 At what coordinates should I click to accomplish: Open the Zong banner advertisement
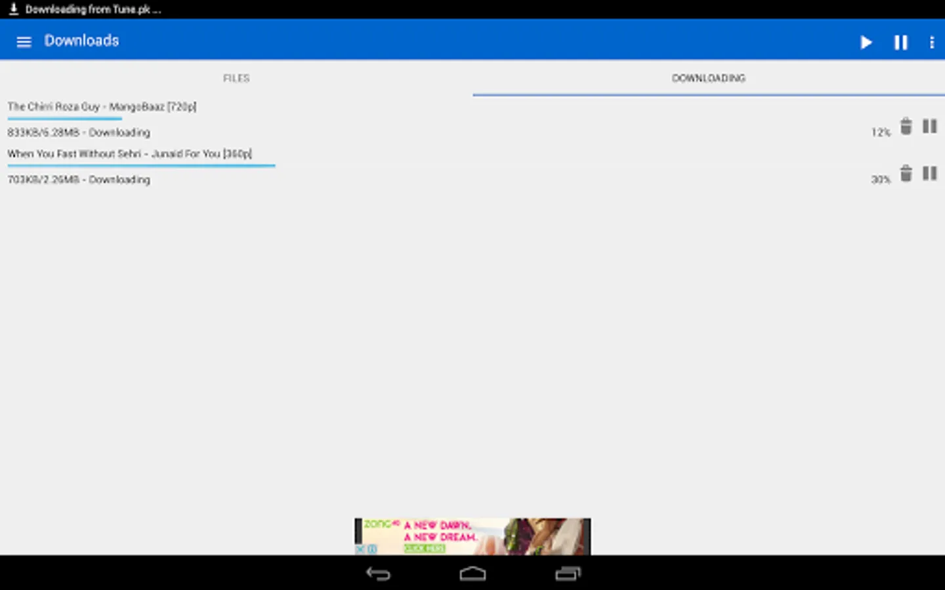[x=472, y=536]
